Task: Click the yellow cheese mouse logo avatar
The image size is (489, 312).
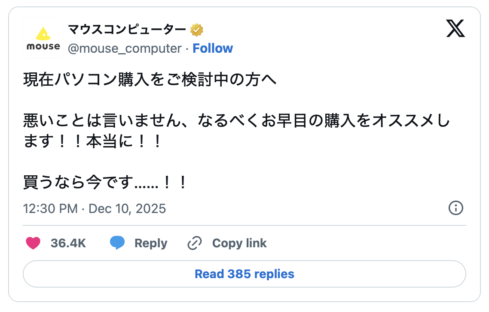Action: tap(43, 38)
